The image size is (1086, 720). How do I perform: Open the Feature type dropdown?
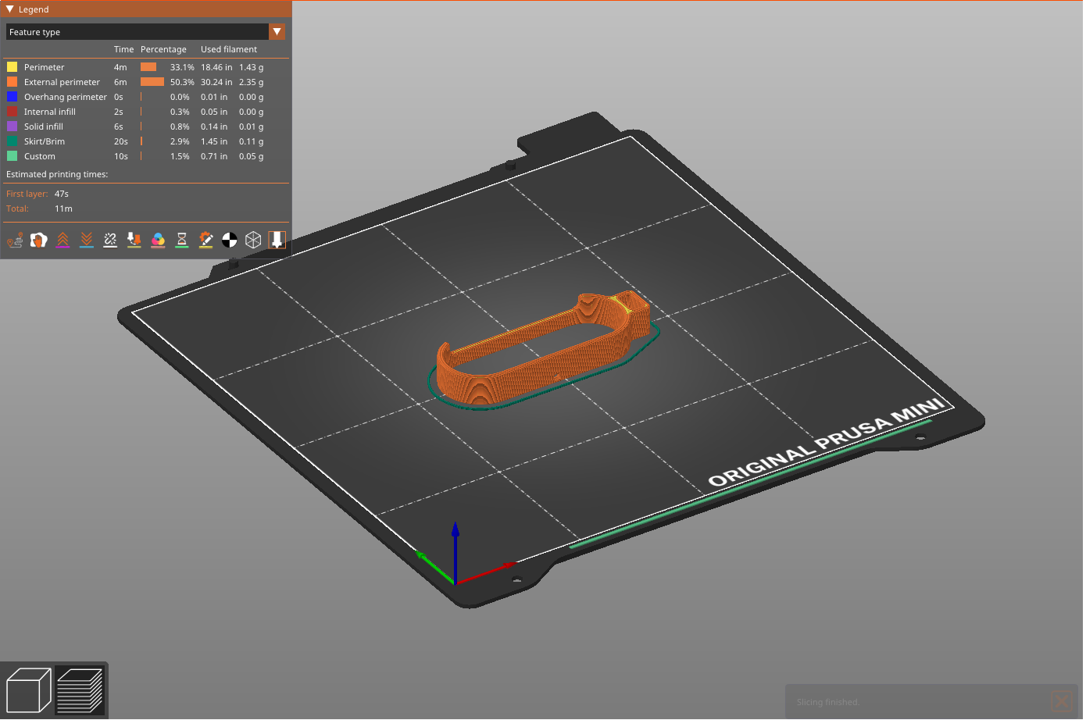point(277,32)
